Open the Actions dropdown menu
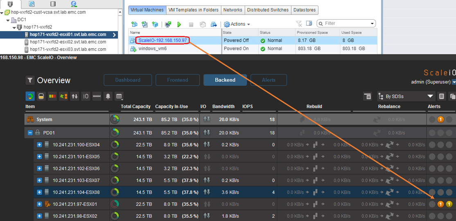 click(237, 25)
